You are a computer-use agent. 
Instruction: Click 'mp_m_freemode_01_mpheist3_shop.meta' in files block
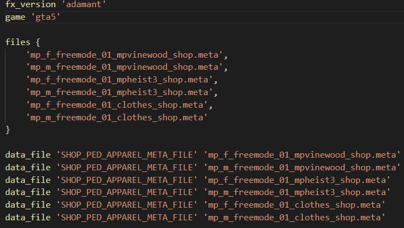(x=119, y=92)
